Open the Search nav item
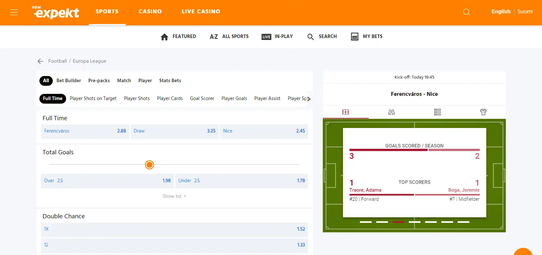The width and height of the screenshot is (542, 255). pyautogui.click(x=322, y=37)
